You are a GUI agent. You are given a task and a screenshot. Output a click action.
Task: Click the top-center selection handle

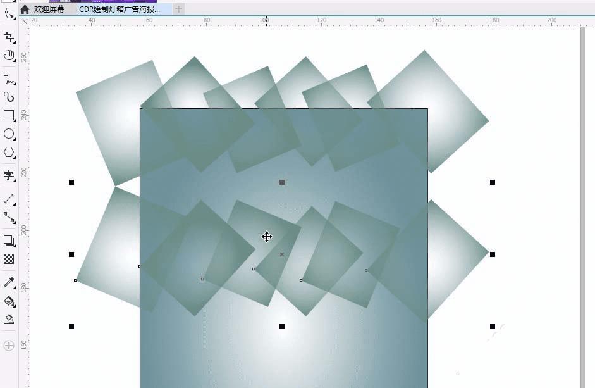coord(282,182)
